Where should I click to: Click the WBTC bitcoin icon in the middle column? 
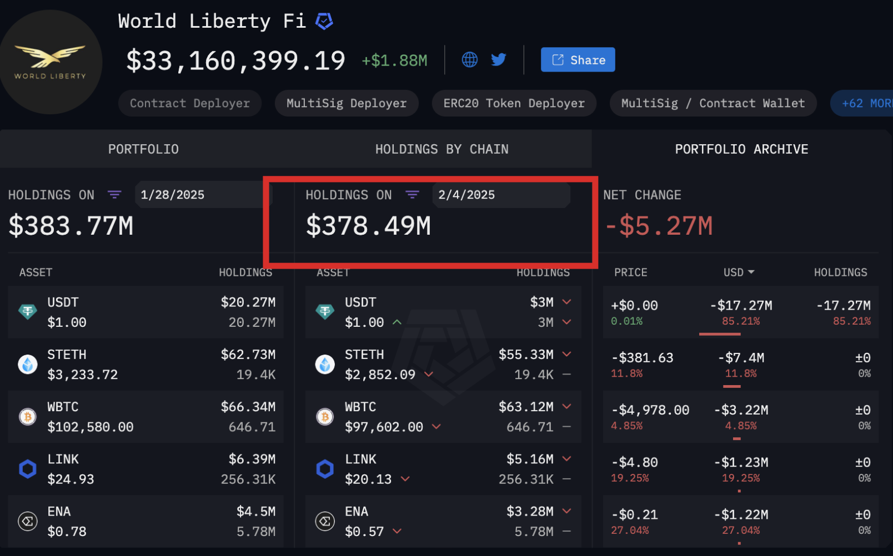(x=325, y=417)
